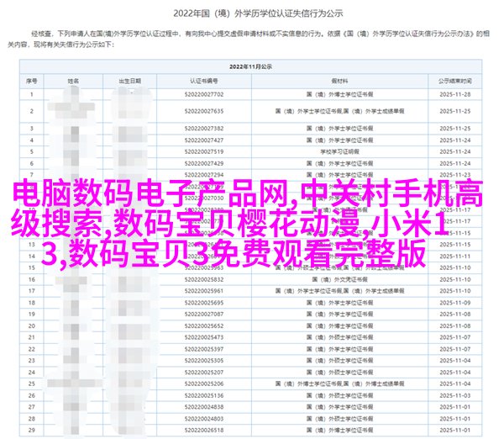The height and width of the screenshot is (439, 504).
Task: Click the end date 2025-11-09
Action: click(454, 303)
